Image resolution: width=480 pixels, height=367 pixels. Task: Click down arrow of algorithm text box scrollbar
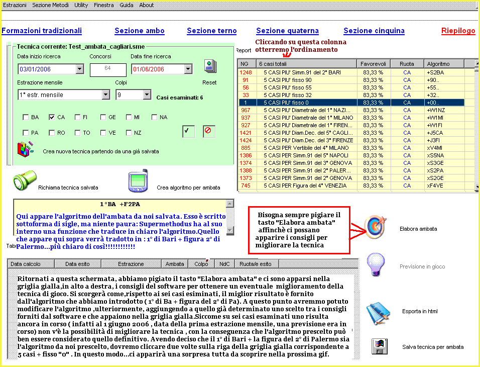point(230,231)
